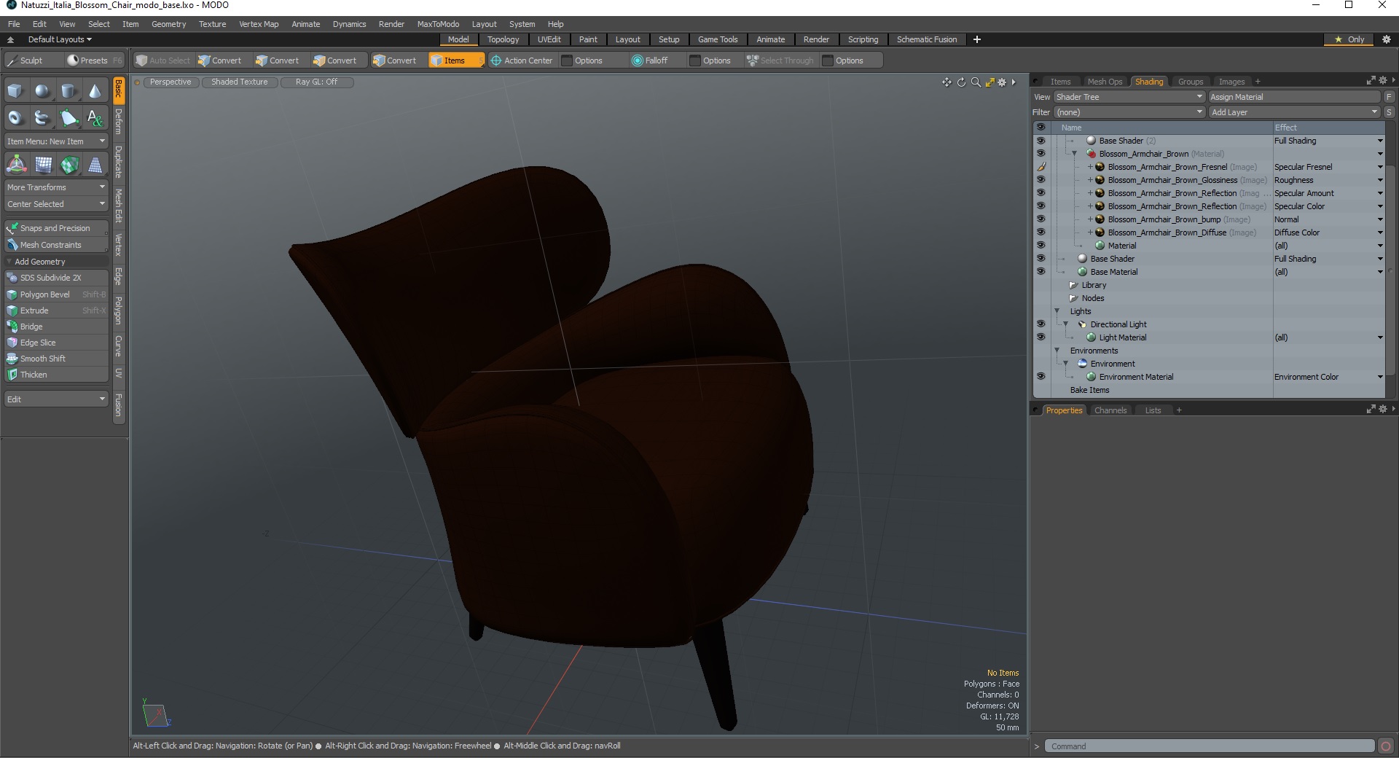Screen dimensions: 1399x758
Task: Click the Snaps and Precision button
Action: pyautogui.click(x=56, y=228)
